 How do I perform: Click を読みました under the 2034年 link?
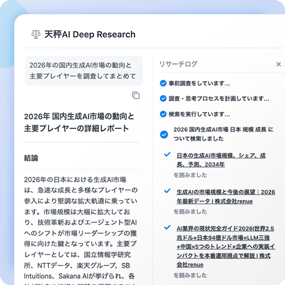[x=190, y=175]
